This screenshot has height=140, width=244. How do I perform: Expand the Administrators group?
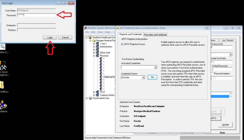pyautogui.click(x=94, y=47)
